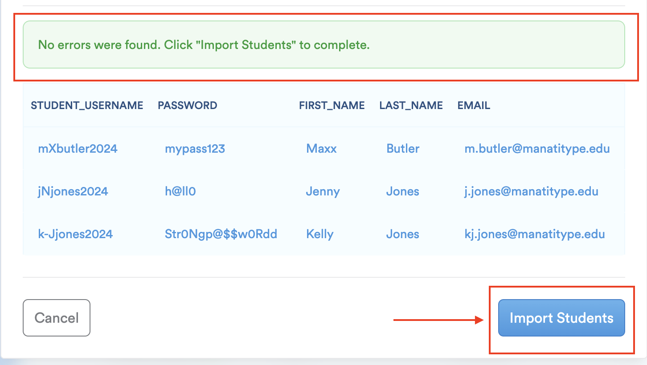Select username jNjones2024 cell
This screenshot has width=647, height=365.
tap(73, 191)
